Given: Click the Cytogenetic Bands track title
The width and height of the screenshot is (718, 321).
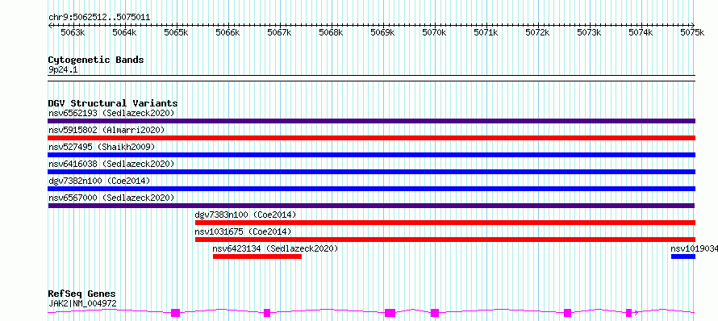Looking at the screenshot, I should coord(96,60).
